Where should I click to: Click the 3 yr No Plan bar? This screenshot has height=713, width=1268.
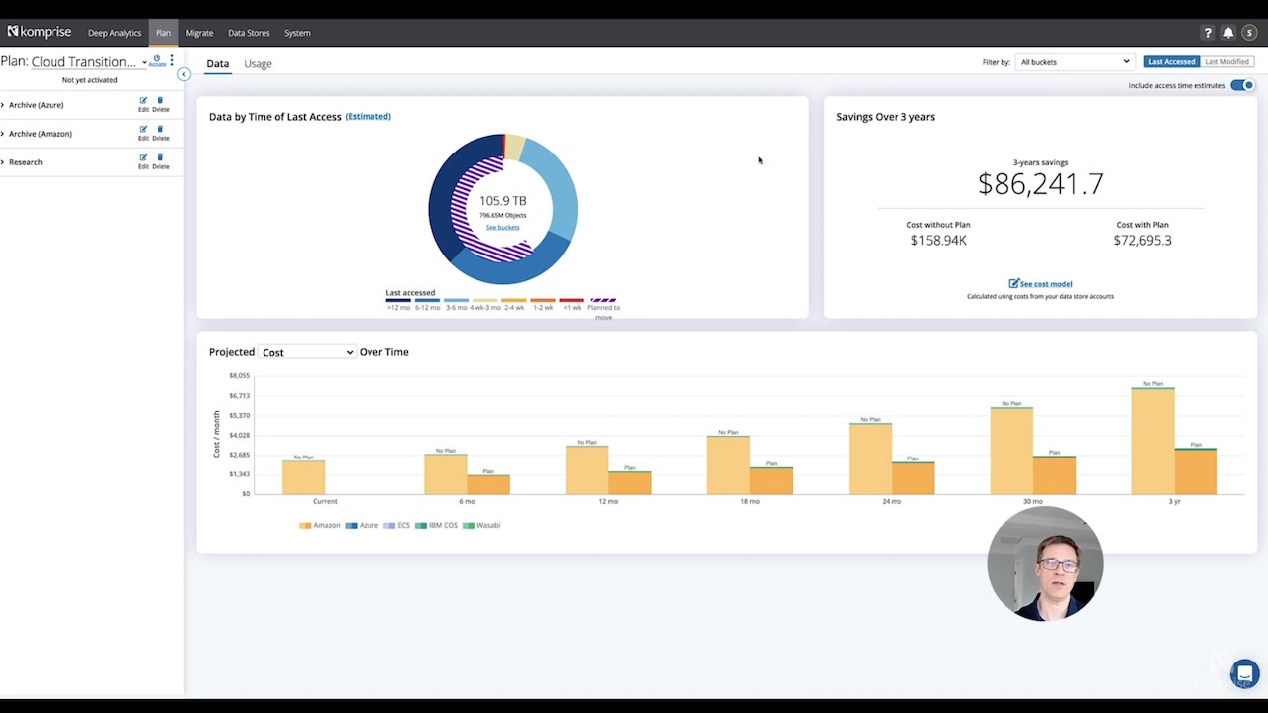(x=1153, y=441)
